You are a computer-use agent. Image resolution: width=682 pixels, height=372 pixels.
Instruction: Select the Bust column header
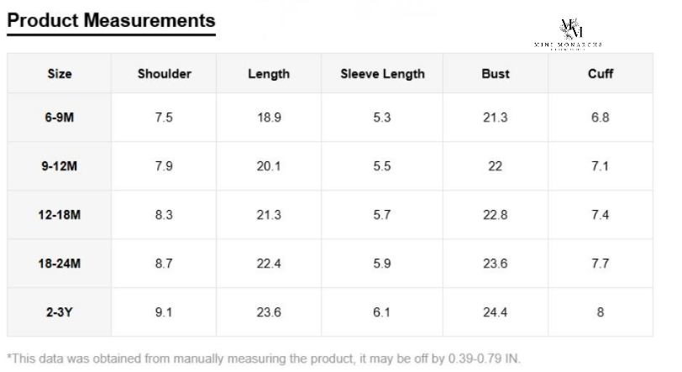tap(496, 74)
